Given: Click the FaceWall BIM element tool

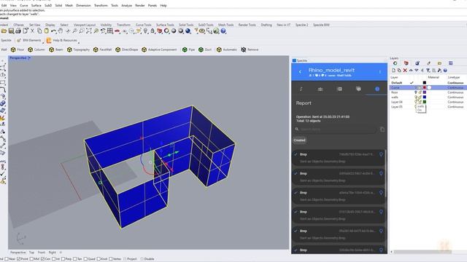Looking at the screenshot, I should tap(102, 49).
